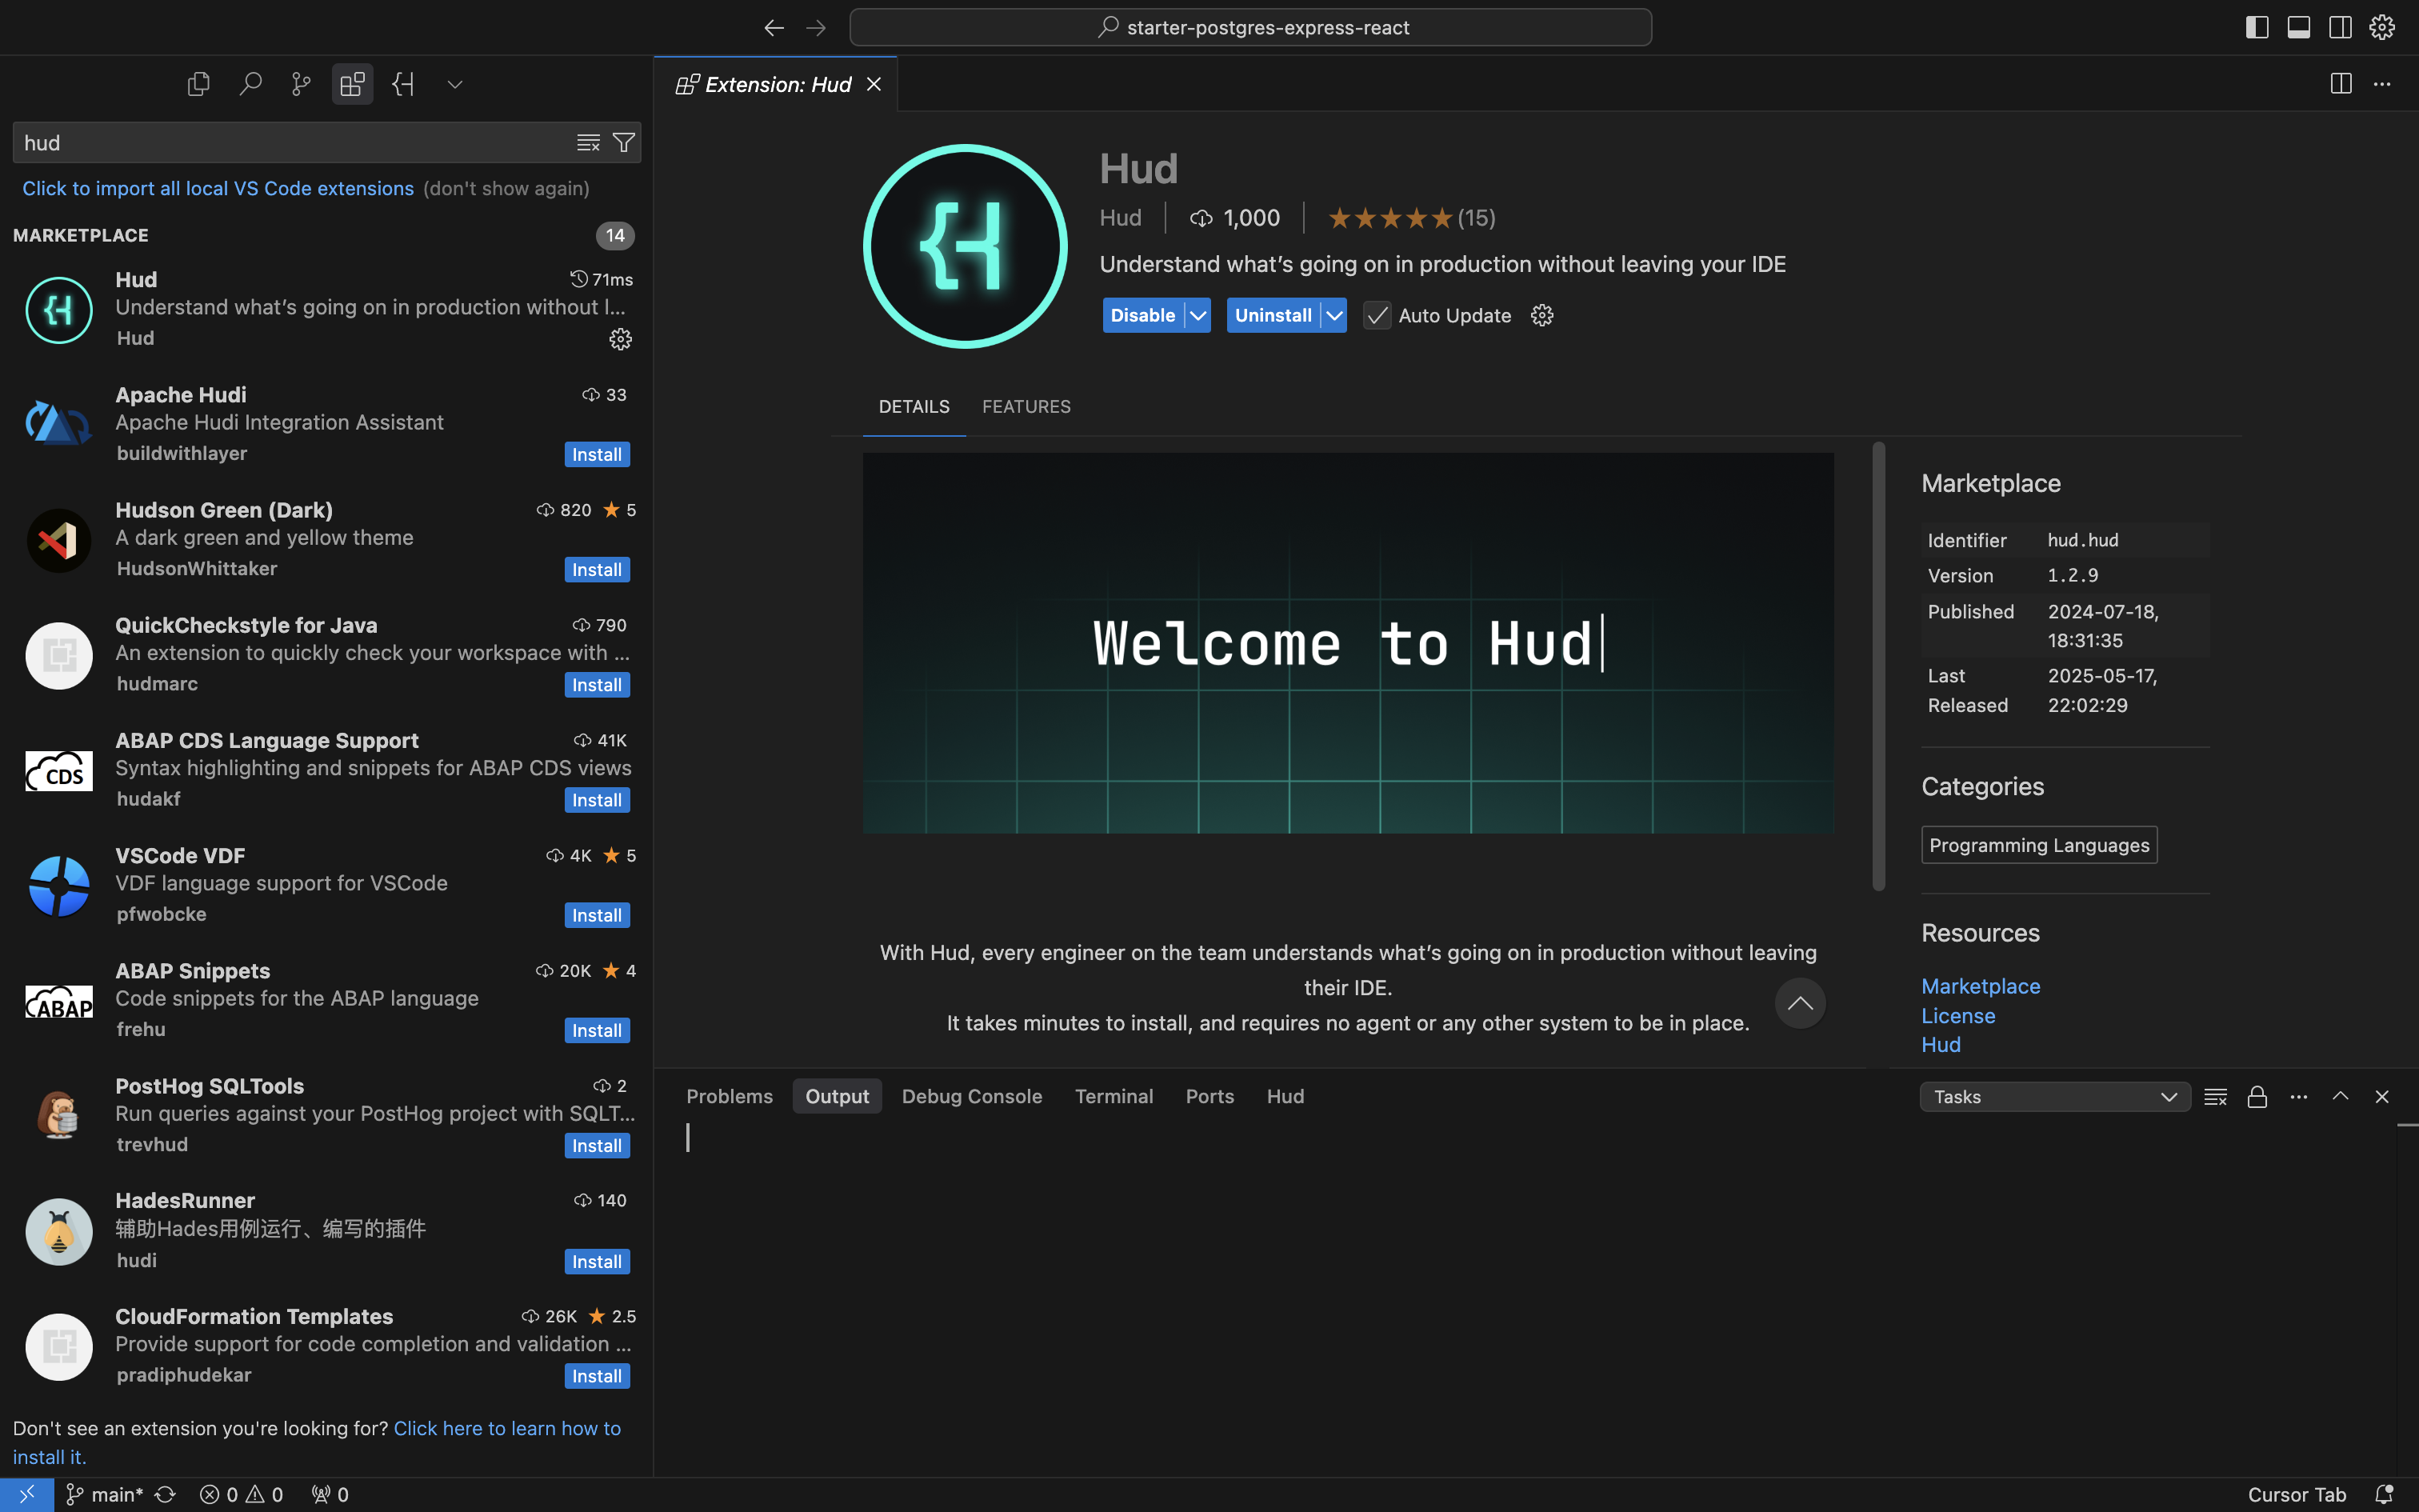Clear extension search results icon
Screen dimensions: 2419x1512
point(588,143)
